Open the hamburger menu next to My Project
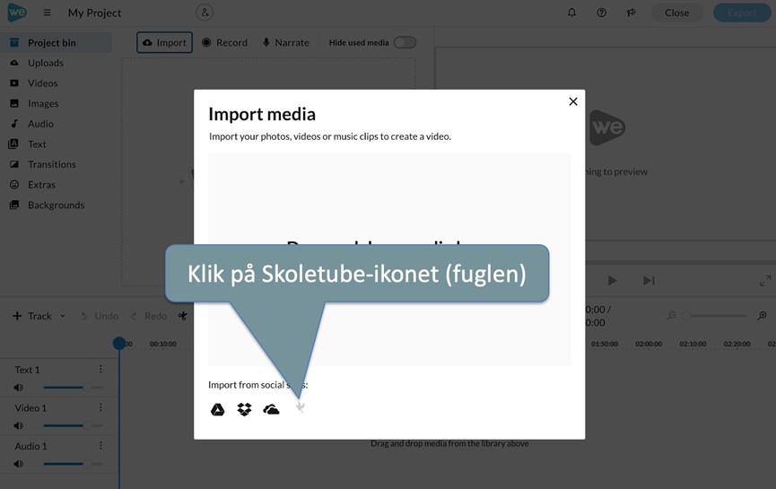Screen dimensions: 776x489 click(x=47, y=13)
